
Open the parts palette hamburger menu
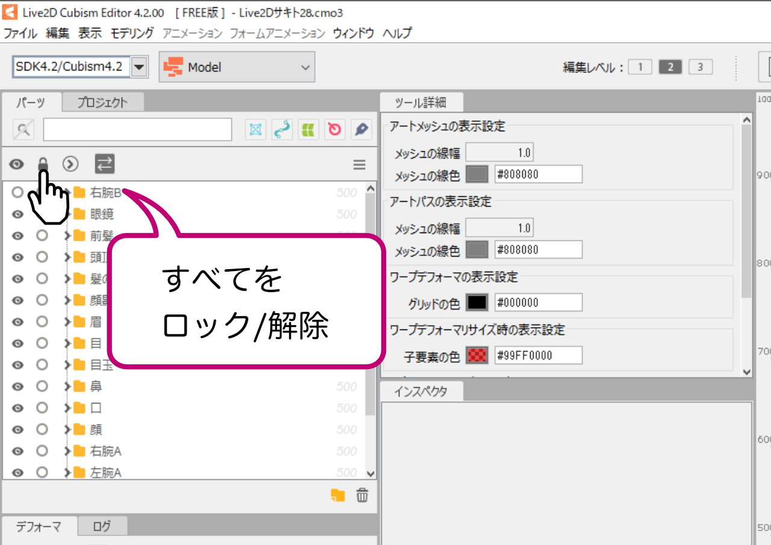tap(360, 164)
